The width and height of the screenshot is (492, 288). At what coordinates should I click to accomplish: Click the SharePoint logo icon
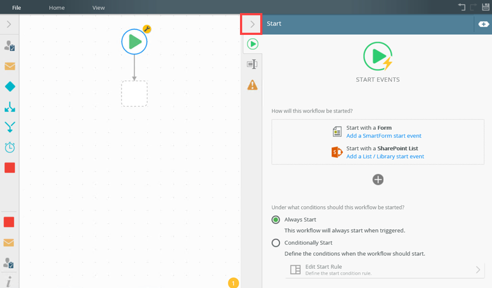(x=337, y=152)
